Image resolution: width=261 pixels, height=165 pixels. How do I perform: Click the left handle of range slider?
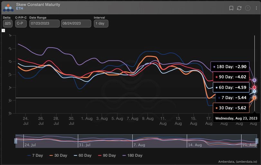click(15, 141)
